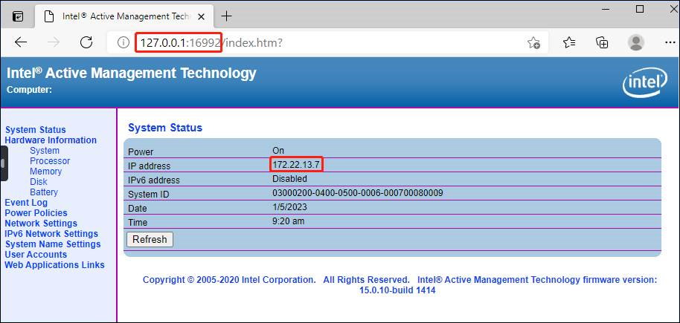Click the browser Back arrow

click(21, 42)
